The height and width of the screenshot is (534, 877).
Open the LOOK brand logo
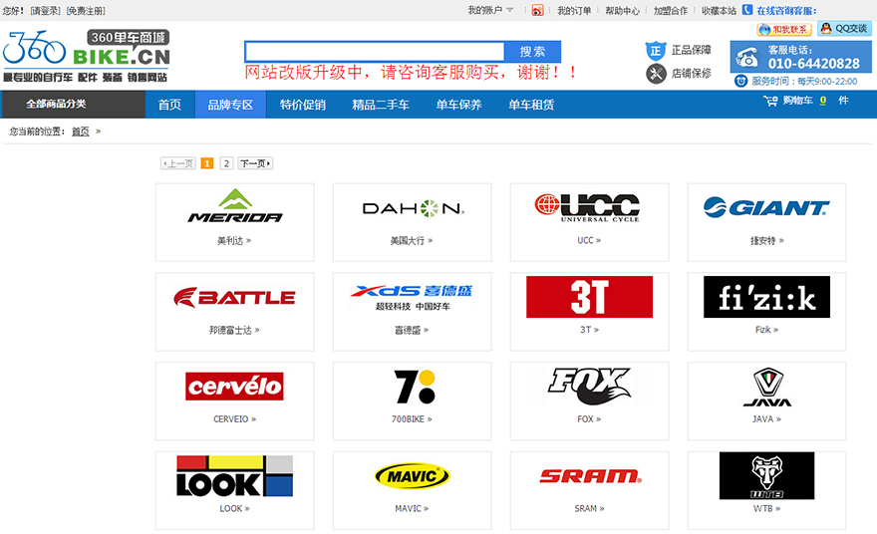point(235,476)
